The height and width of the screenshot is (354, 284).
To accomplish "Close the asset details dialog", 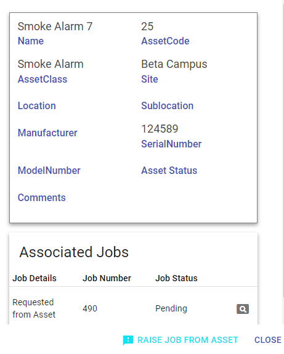I will coord(268,340).
